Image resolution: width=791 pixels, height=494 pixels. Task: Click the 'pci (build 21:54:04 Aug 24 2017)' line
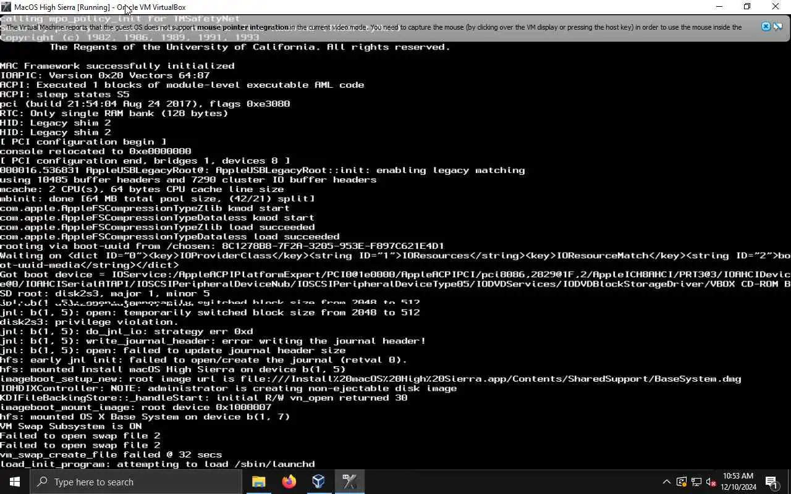(x=145, y=104)
